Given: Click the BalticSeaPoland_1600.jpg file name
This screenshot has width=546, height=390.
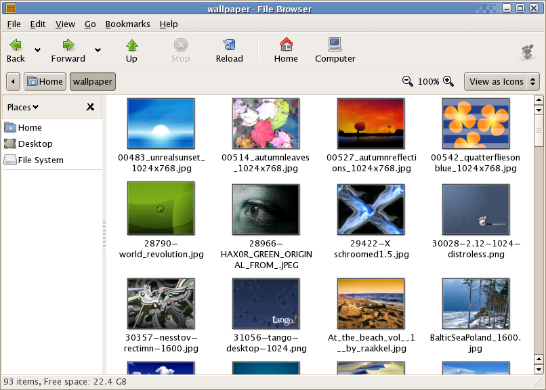Looking at the screenshot, I should [x=476, y=343].
